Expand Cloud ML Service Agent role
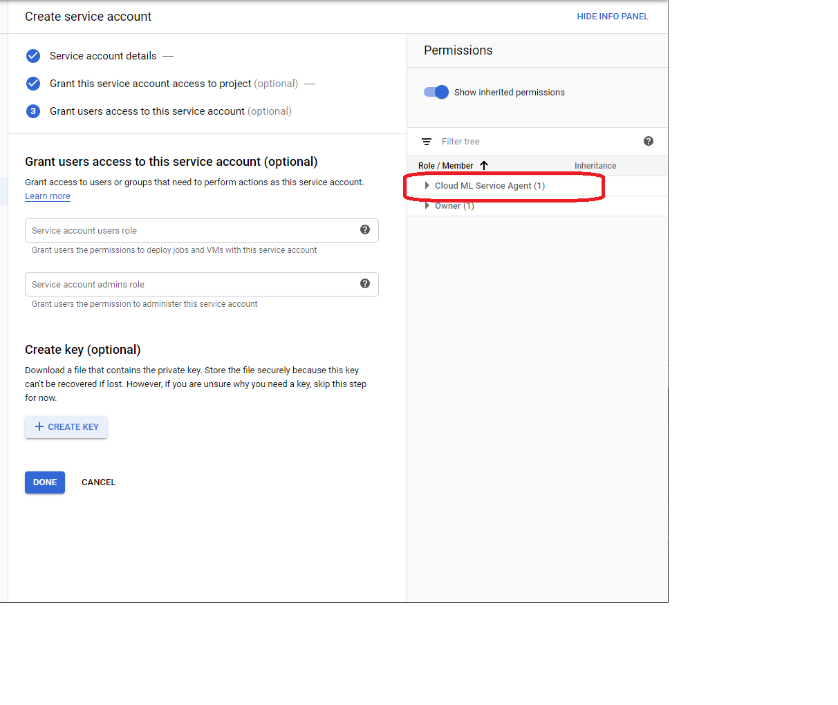838x705 pixels. (427, 186)
